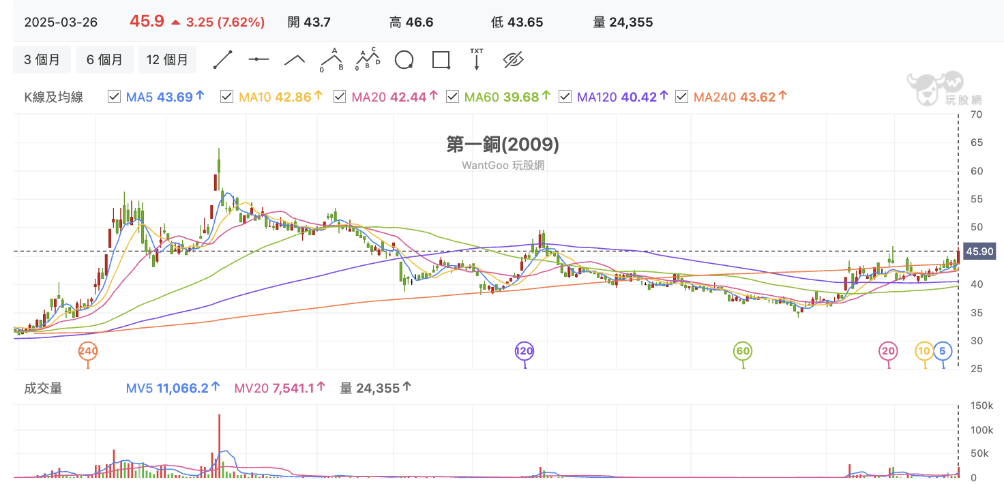Click the K線及均線 section label

pos(53,97)
